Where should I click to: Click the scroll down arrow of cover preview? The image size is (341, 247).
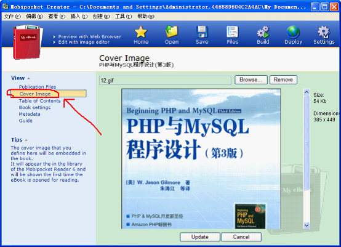point(307,225)
